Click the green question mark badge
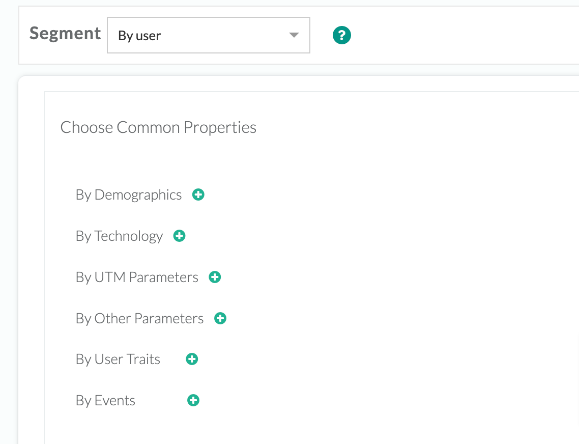 (x=341, y=35)
